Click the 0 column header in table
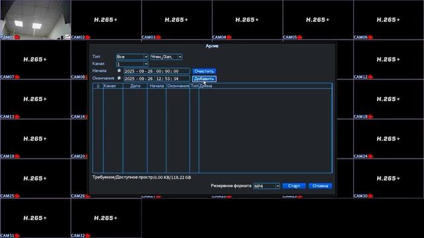This screenshot has width=424, height=238. tap(98, 86)
